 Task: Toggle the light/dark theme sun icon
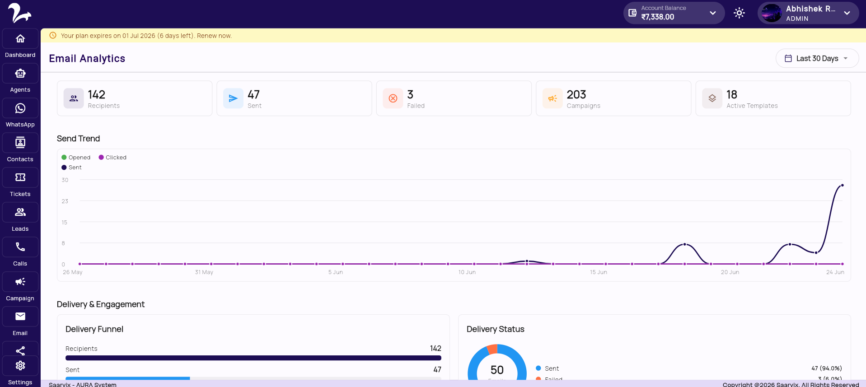739,13
